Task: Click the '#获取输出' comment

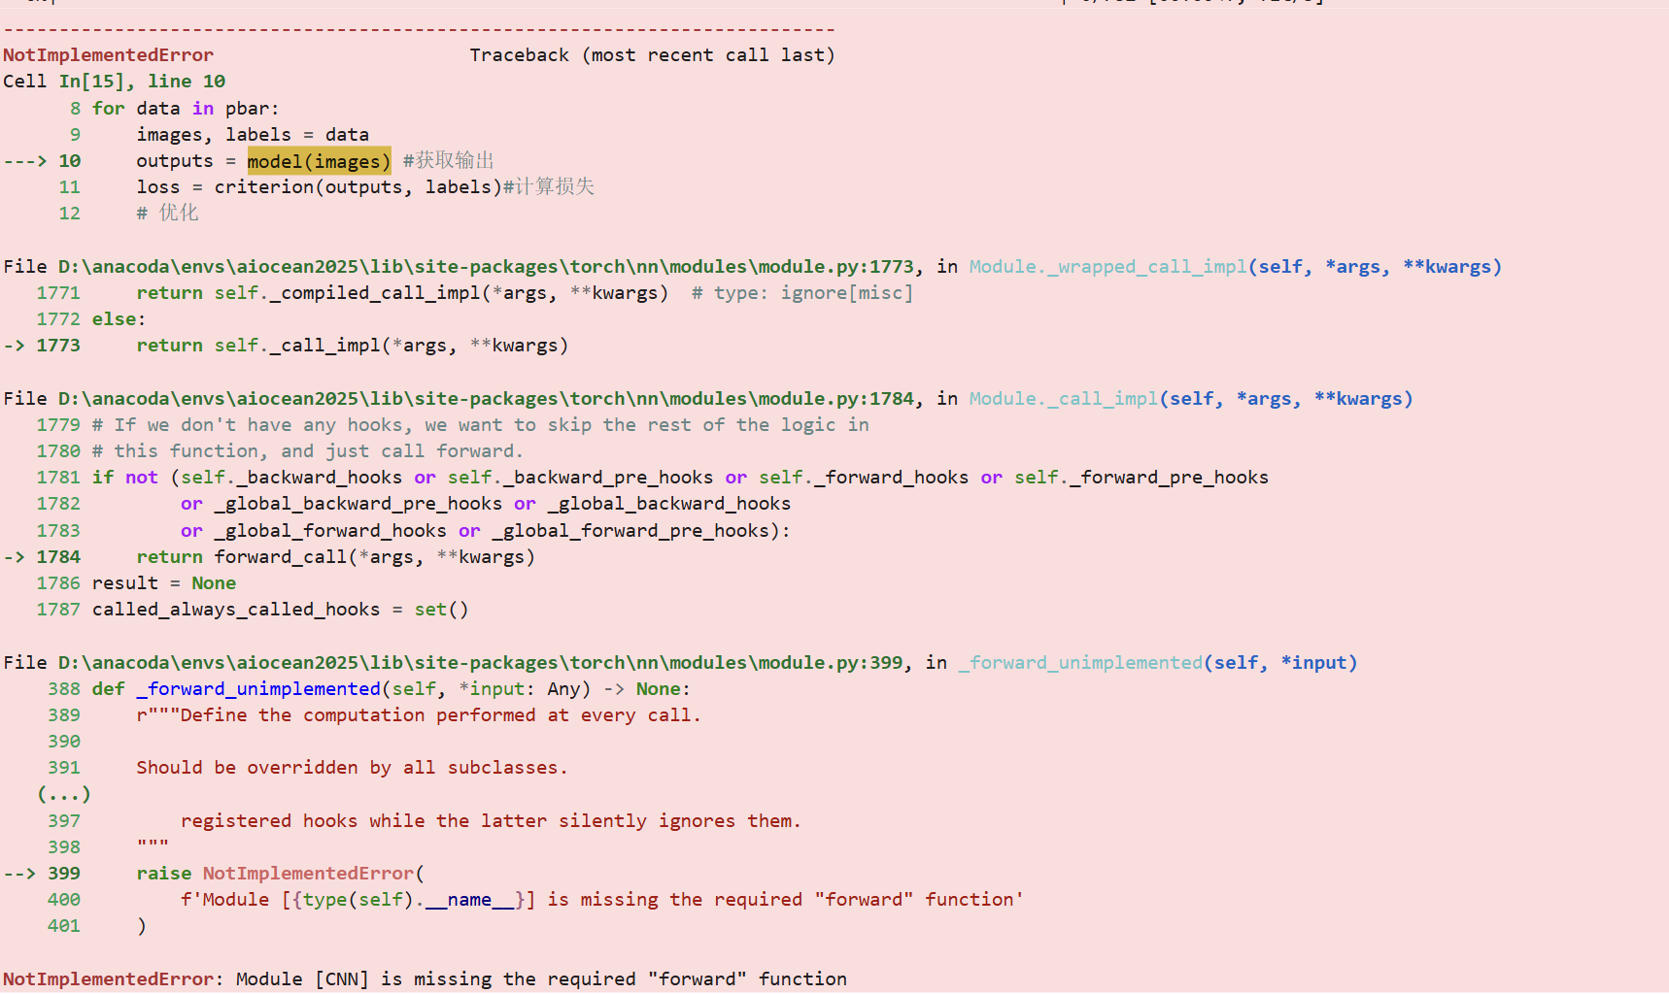Action: 448,161
